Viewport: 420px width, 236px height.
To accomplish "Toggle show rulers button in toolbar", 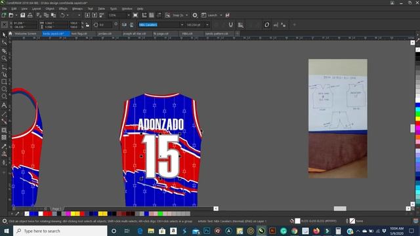I will pos(144,15).
